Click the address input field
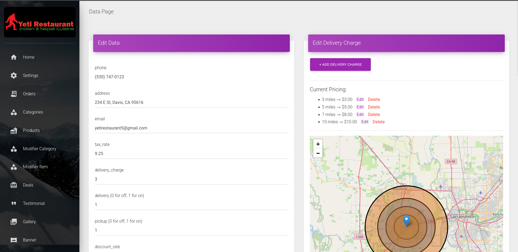Image resolution: width=518 pixels, height=252 pixels. [x=191, y=102]
